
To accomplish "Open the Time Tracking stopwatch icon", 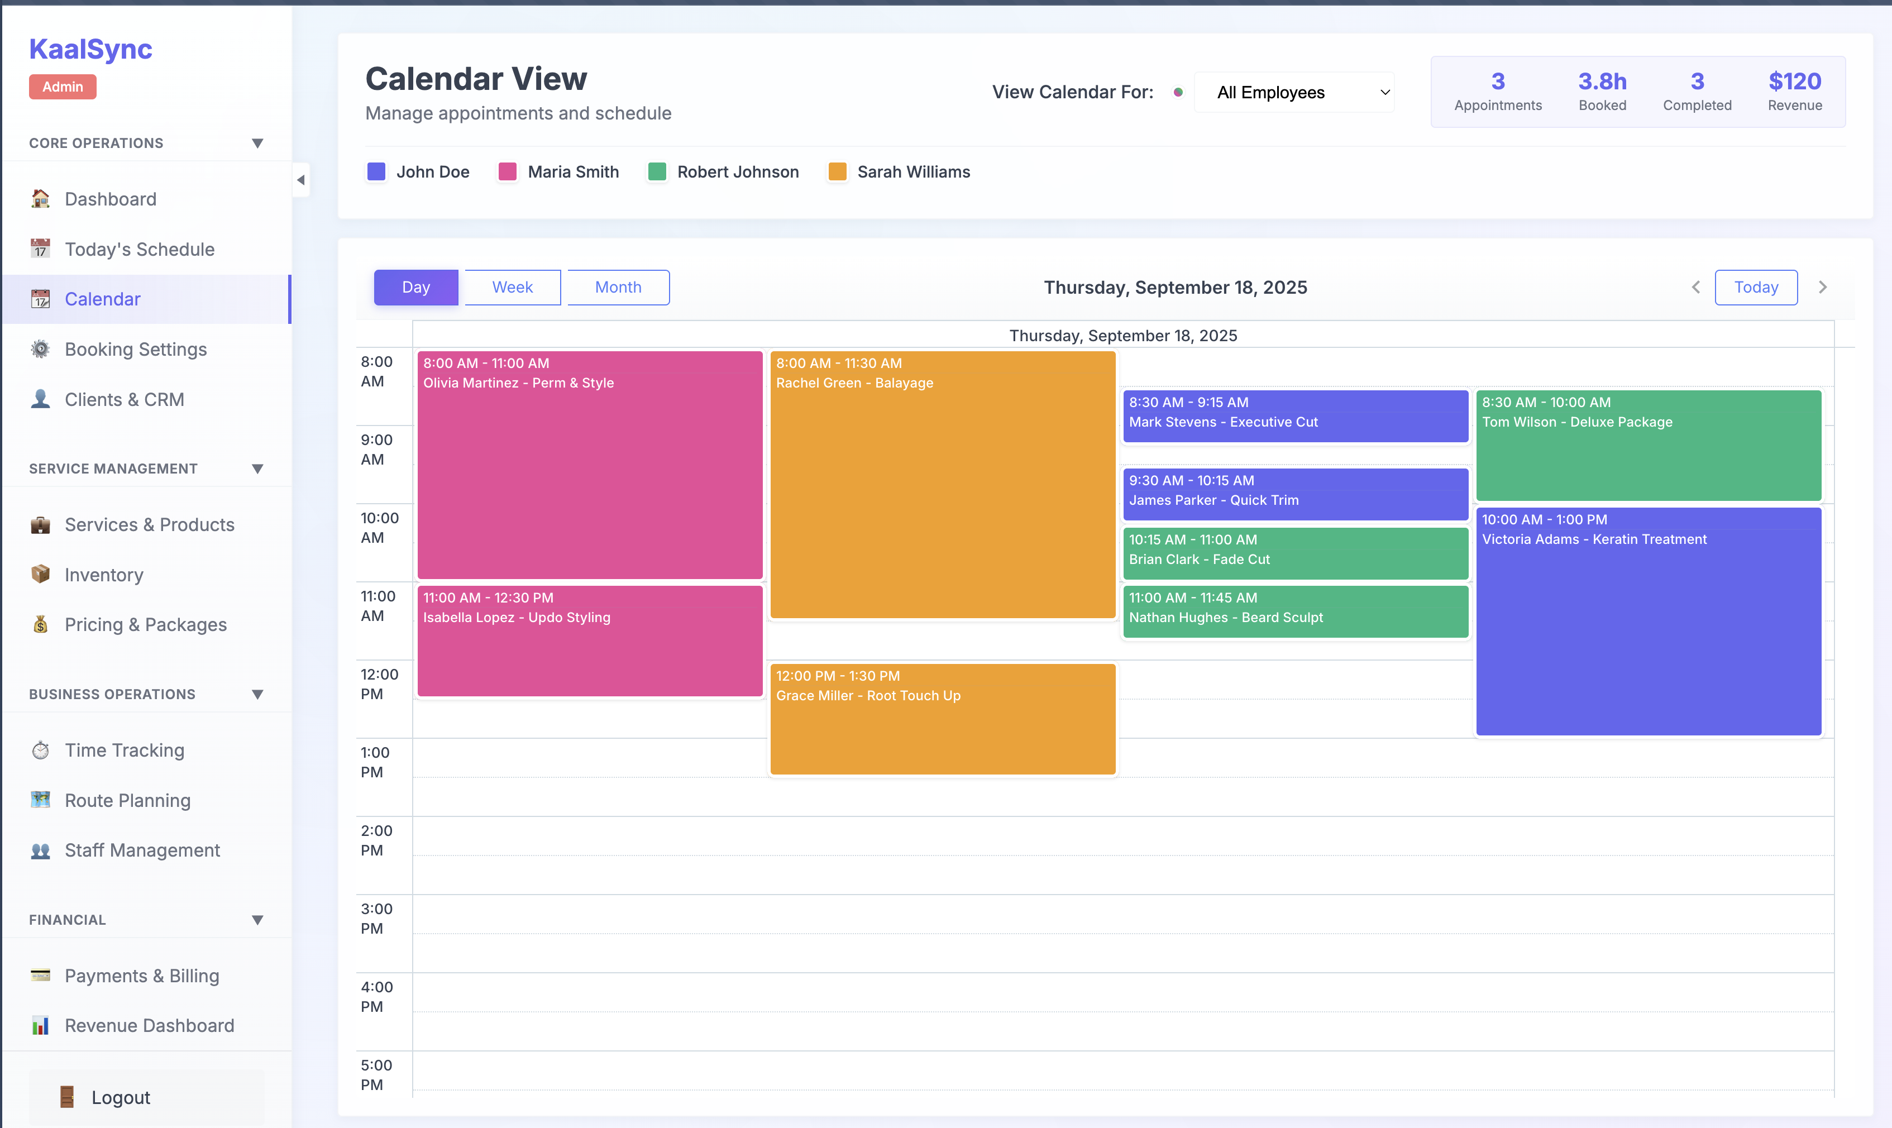I will click(x=40, y=749).
